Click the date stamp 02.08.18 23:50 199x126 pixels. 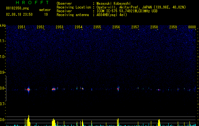point(19,14)
